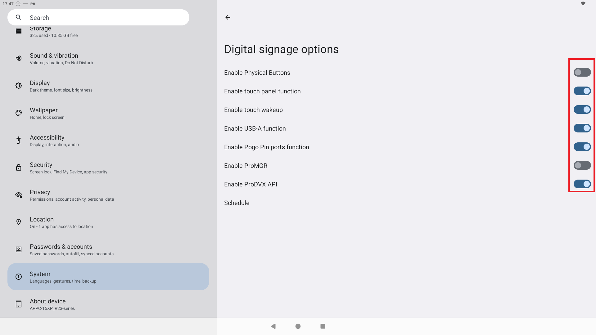This screenshot has width=596, height=335.
Task: Click Enable Pogo Pin ports function label
Action: [x=267, y=147]
